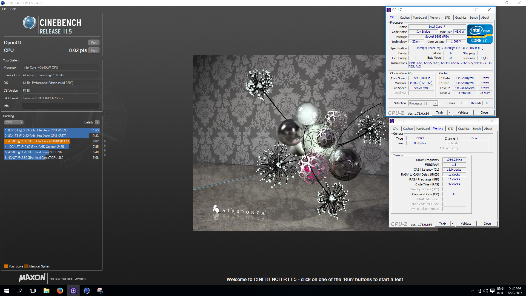Click the CPU-Z title bar icon in top window
The width and height of the screenshot is (526, 296).
389,10
